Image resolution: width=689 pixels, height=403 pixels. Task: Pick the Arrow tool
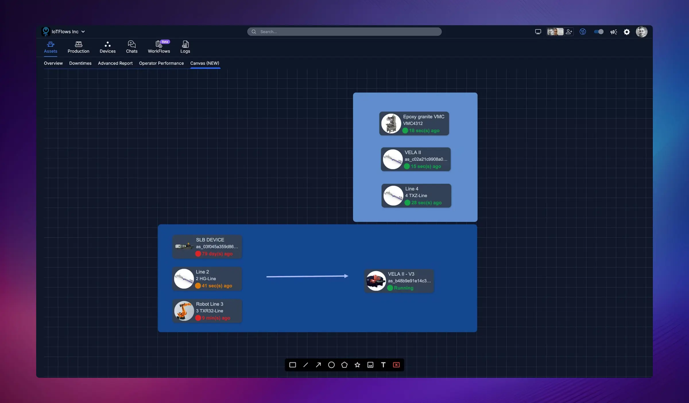[318, 365]
